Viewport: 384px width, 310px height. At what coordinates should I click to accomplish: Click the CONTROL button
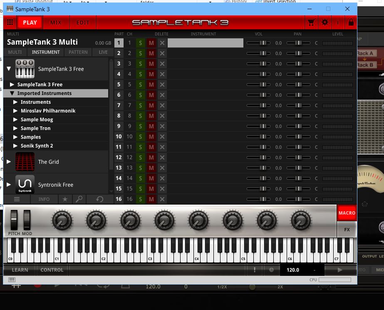52,270
